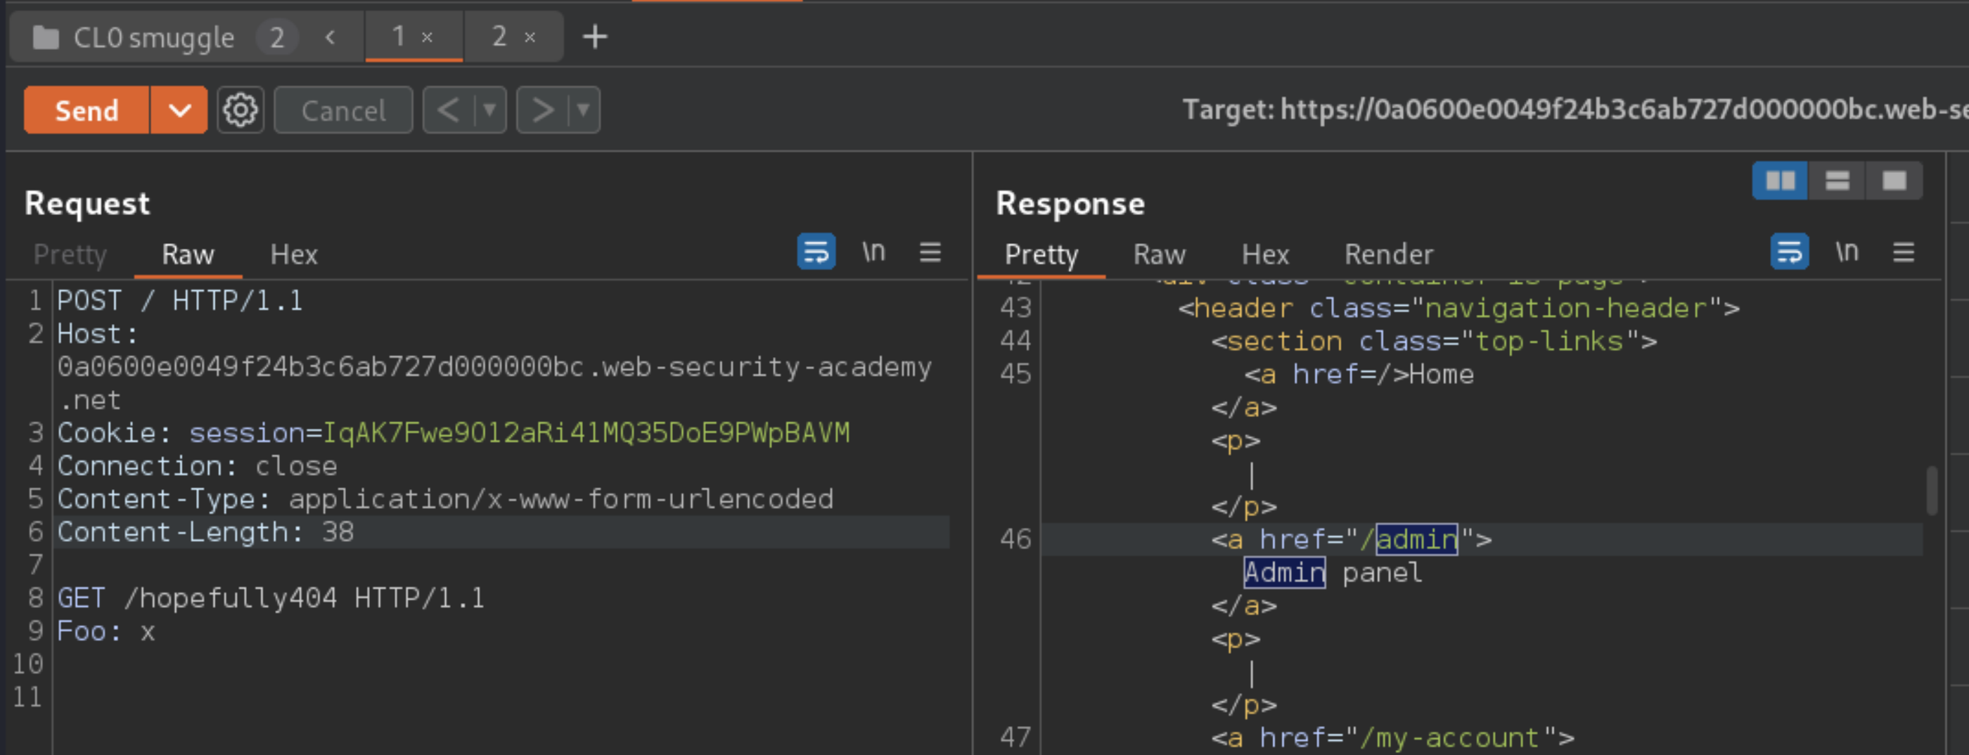1969x755 pixels.
Task: Open request settings gear icon
Action: tap(240, 111)
